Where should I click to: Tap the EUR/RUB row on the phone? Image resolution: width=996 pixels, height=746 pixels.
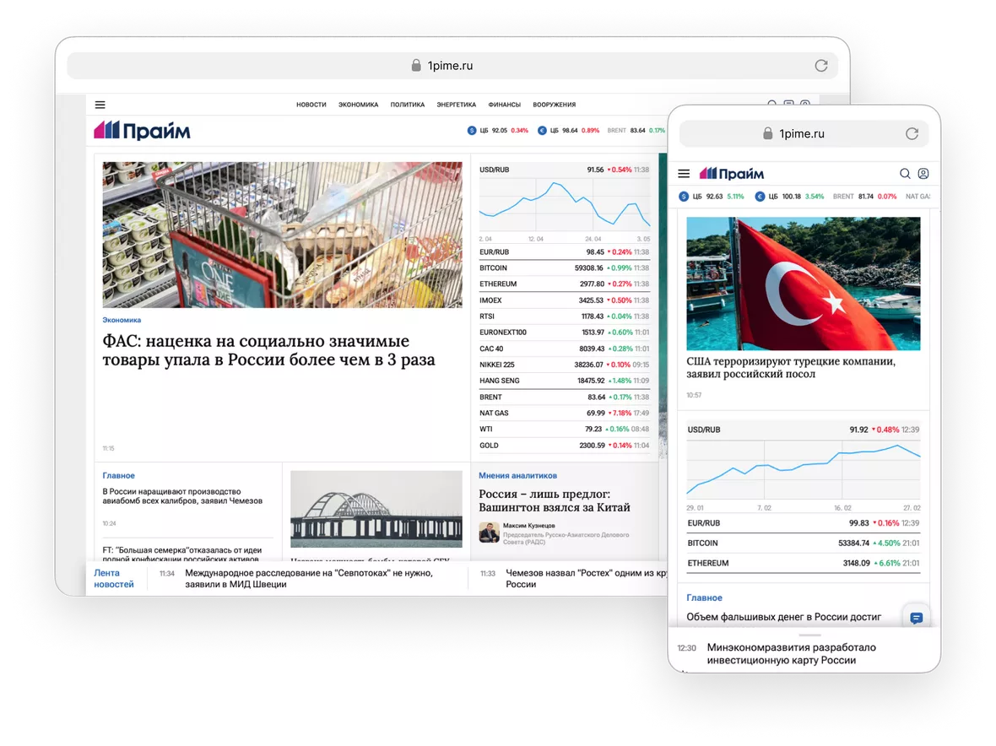(x=803, y=523)
